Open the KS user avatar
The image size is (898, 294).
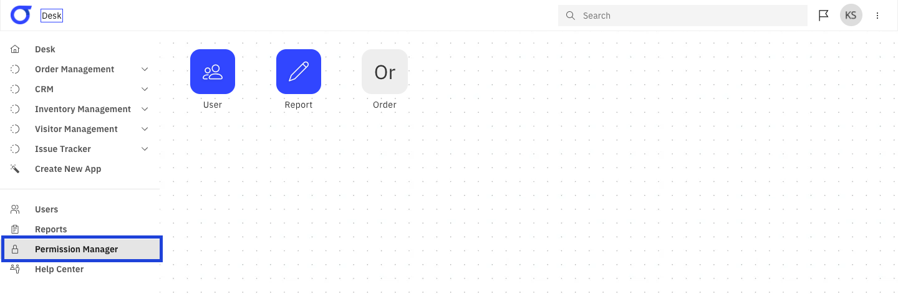click(x=851, y=16)
